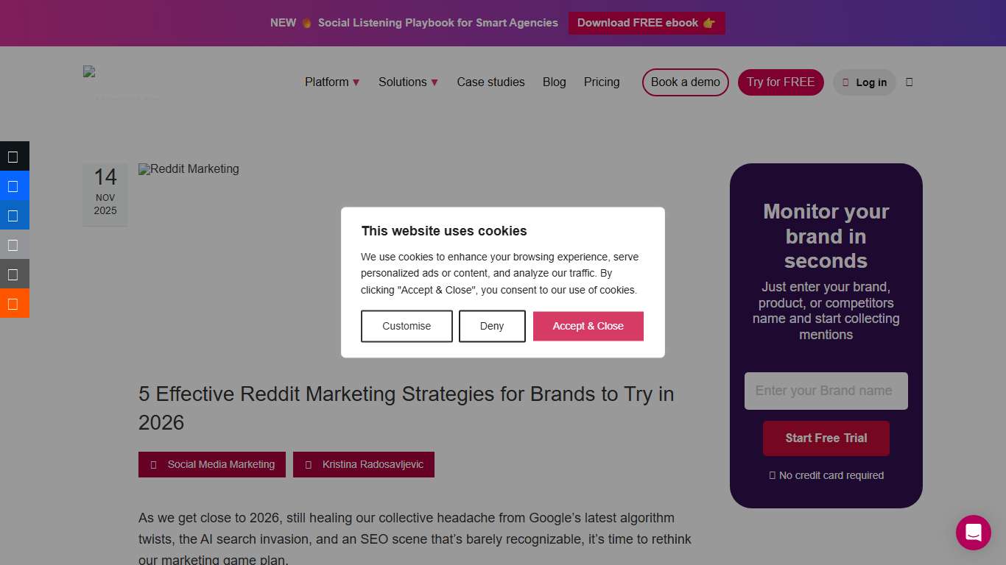Open the Pricing page from the navbar
Image resolution: width=1006 pixels, height=565 pixels.
point(602,82)
